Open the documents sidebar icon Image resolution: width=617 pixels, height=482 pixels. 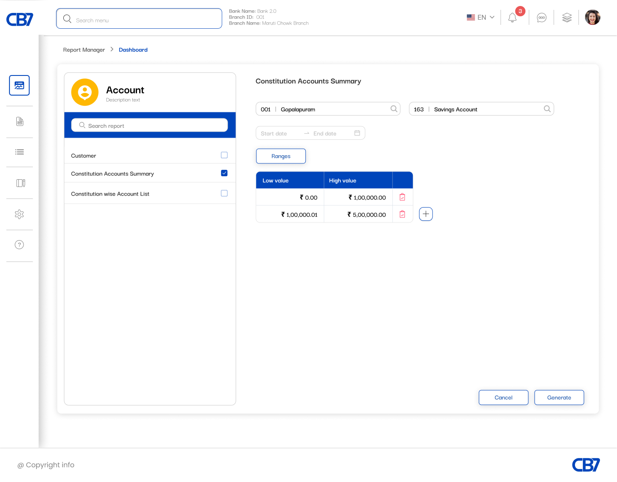20,121
